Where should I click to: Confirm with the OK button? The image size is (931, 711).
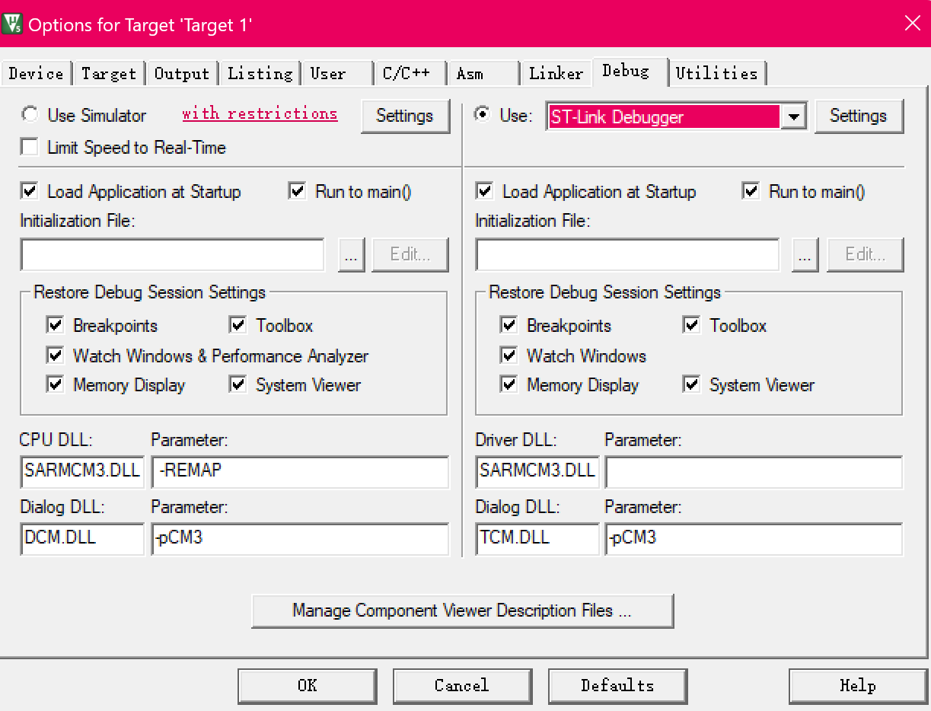coord(308,686)
